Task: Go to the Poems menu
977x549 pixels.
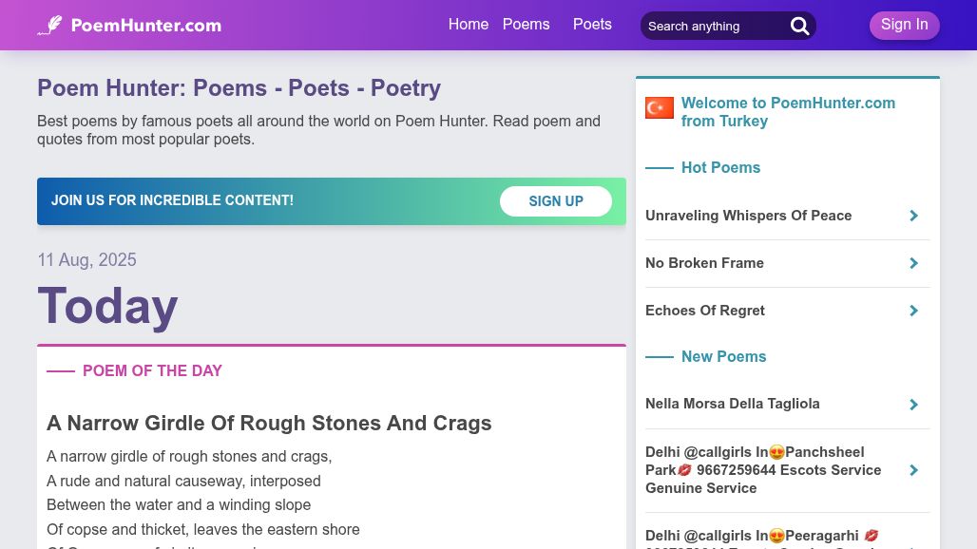Action: 526,25
